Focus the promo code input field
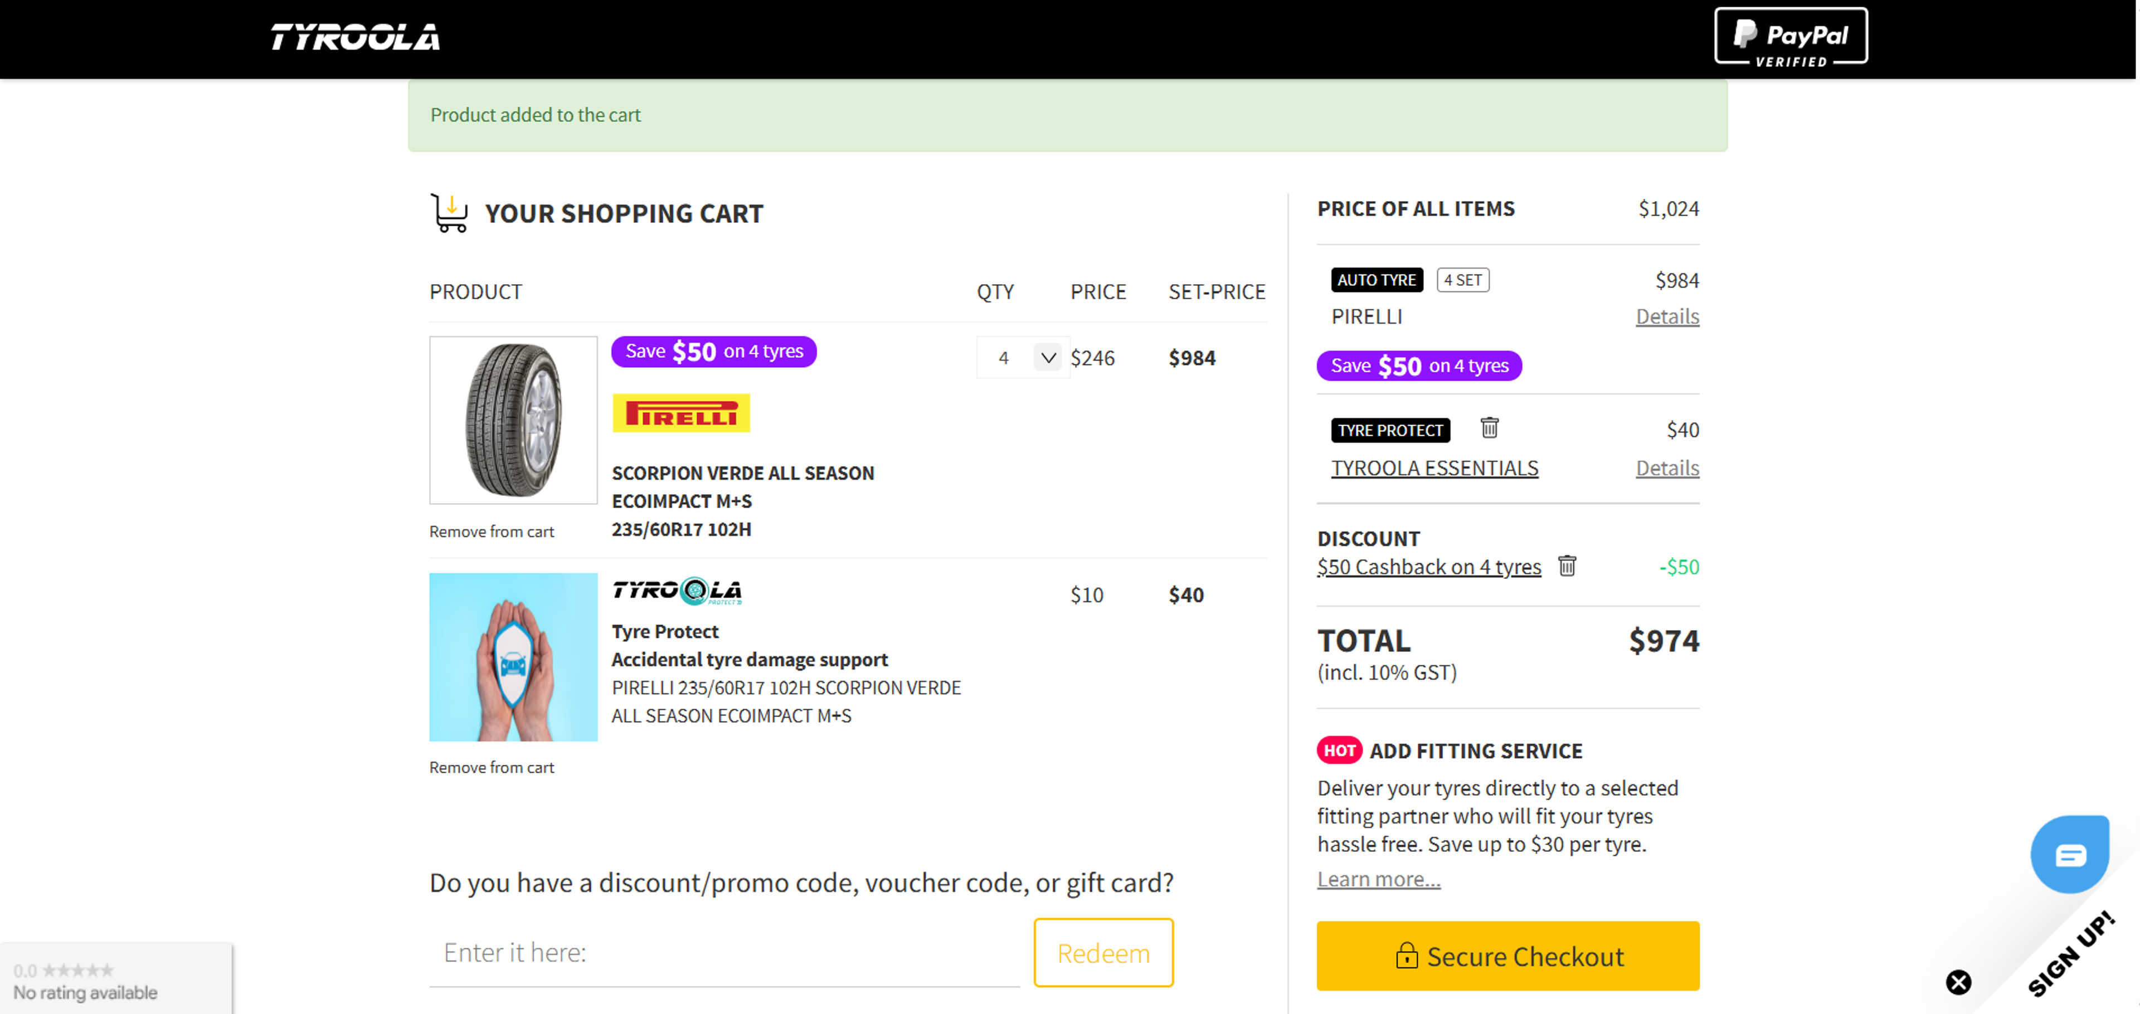This screenshot has width=2140, height=1014. point(724,953)
